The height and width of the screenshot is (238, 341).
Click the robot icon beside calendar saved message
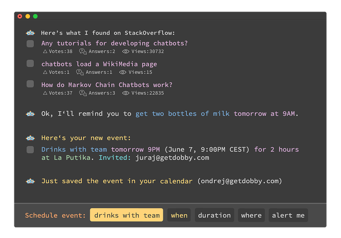[x=30, y=181]
